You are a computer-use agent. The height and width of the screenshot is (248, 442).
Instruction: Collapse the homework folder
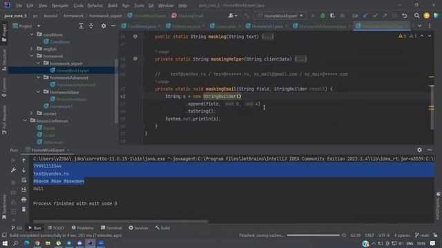pyautogui.click(x=32, y=56)
